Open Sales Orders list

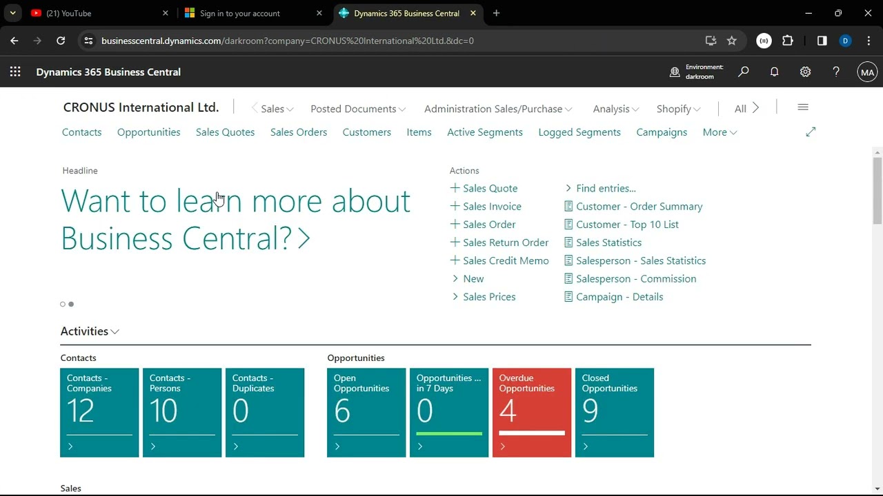pos(299,132)
